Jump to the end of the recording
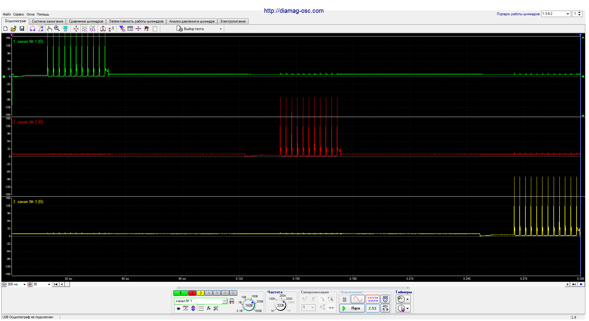The height and width of the screenshot is (321, 589). pyautogui.click(x=574, y=285)
